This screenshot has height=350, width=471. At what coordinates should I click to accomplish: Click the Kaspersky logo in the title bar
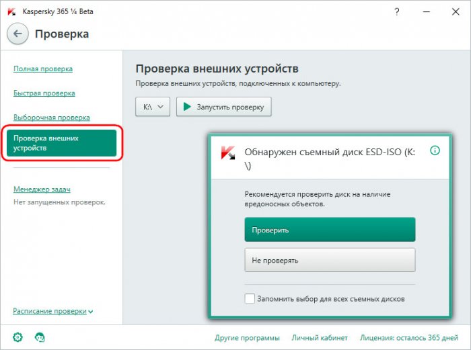[11, 11]
